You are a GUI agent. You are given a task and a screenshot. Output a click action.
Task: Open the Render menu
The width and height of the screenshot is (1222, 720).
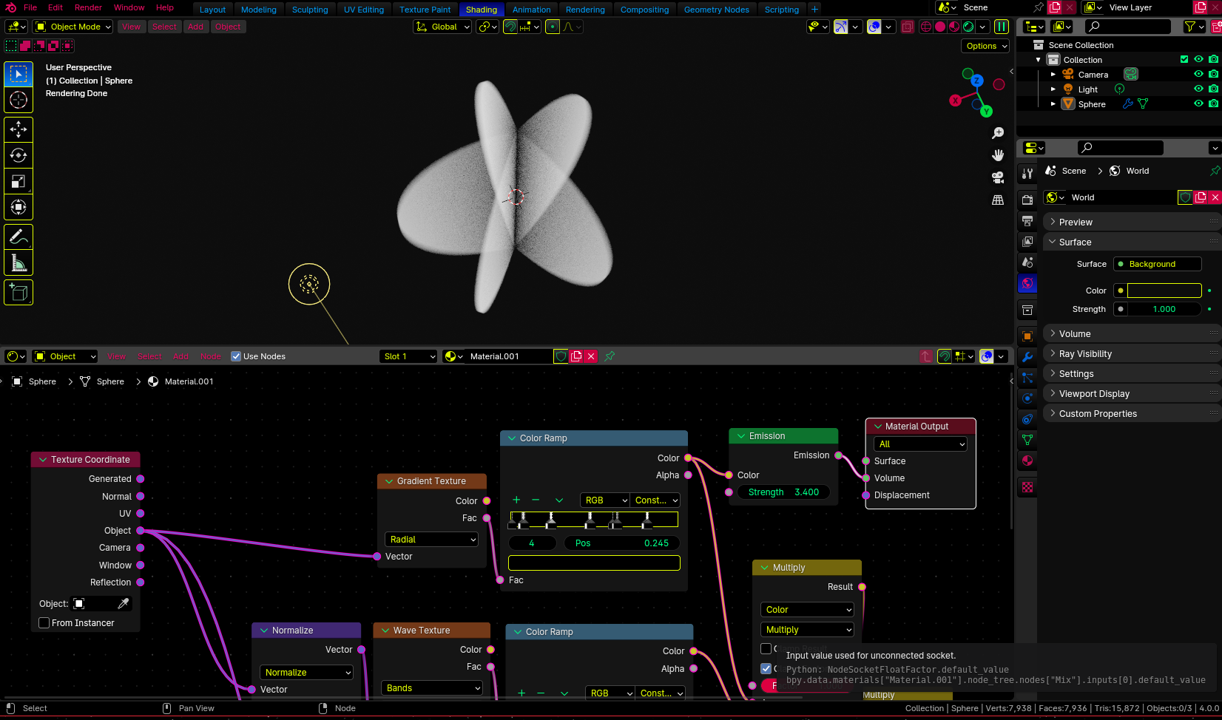click(88, 7)
